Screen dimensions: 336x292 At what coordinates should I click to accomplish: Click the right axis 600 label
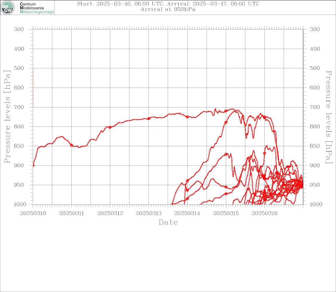pos(315,88)
